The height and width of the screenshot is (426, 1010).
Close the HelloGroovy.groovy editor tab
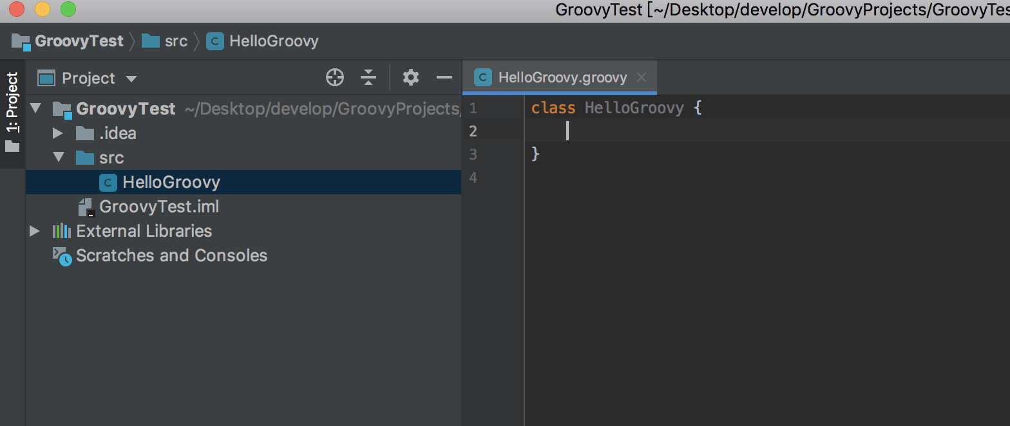(x=641, y=78)
